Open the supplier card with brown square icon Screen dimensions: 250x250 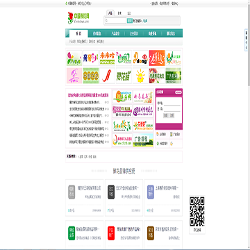(163, 235)
